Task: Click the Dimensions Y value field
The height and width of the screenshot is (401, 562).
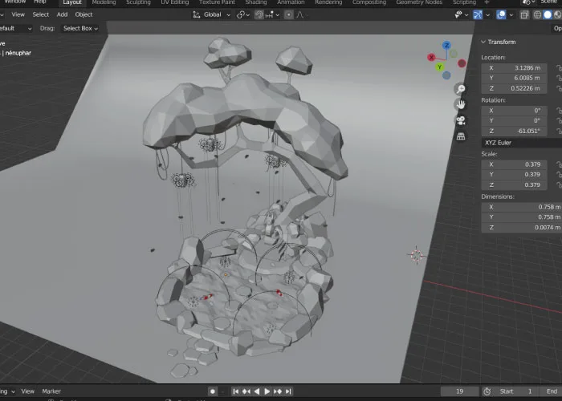Action: coord(522,217)
